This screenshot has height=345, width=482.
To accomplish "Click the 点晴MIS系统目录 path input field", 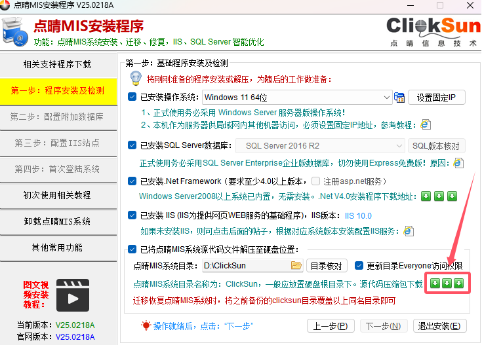I will (x=244, y=265).
